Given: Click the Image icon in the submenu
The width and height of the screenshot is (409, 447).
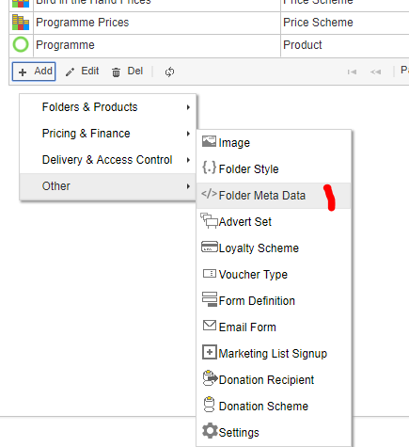Looking at the screenshot, I should [209, 141].
